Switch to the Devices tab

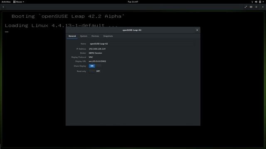[x=95, y=36]
